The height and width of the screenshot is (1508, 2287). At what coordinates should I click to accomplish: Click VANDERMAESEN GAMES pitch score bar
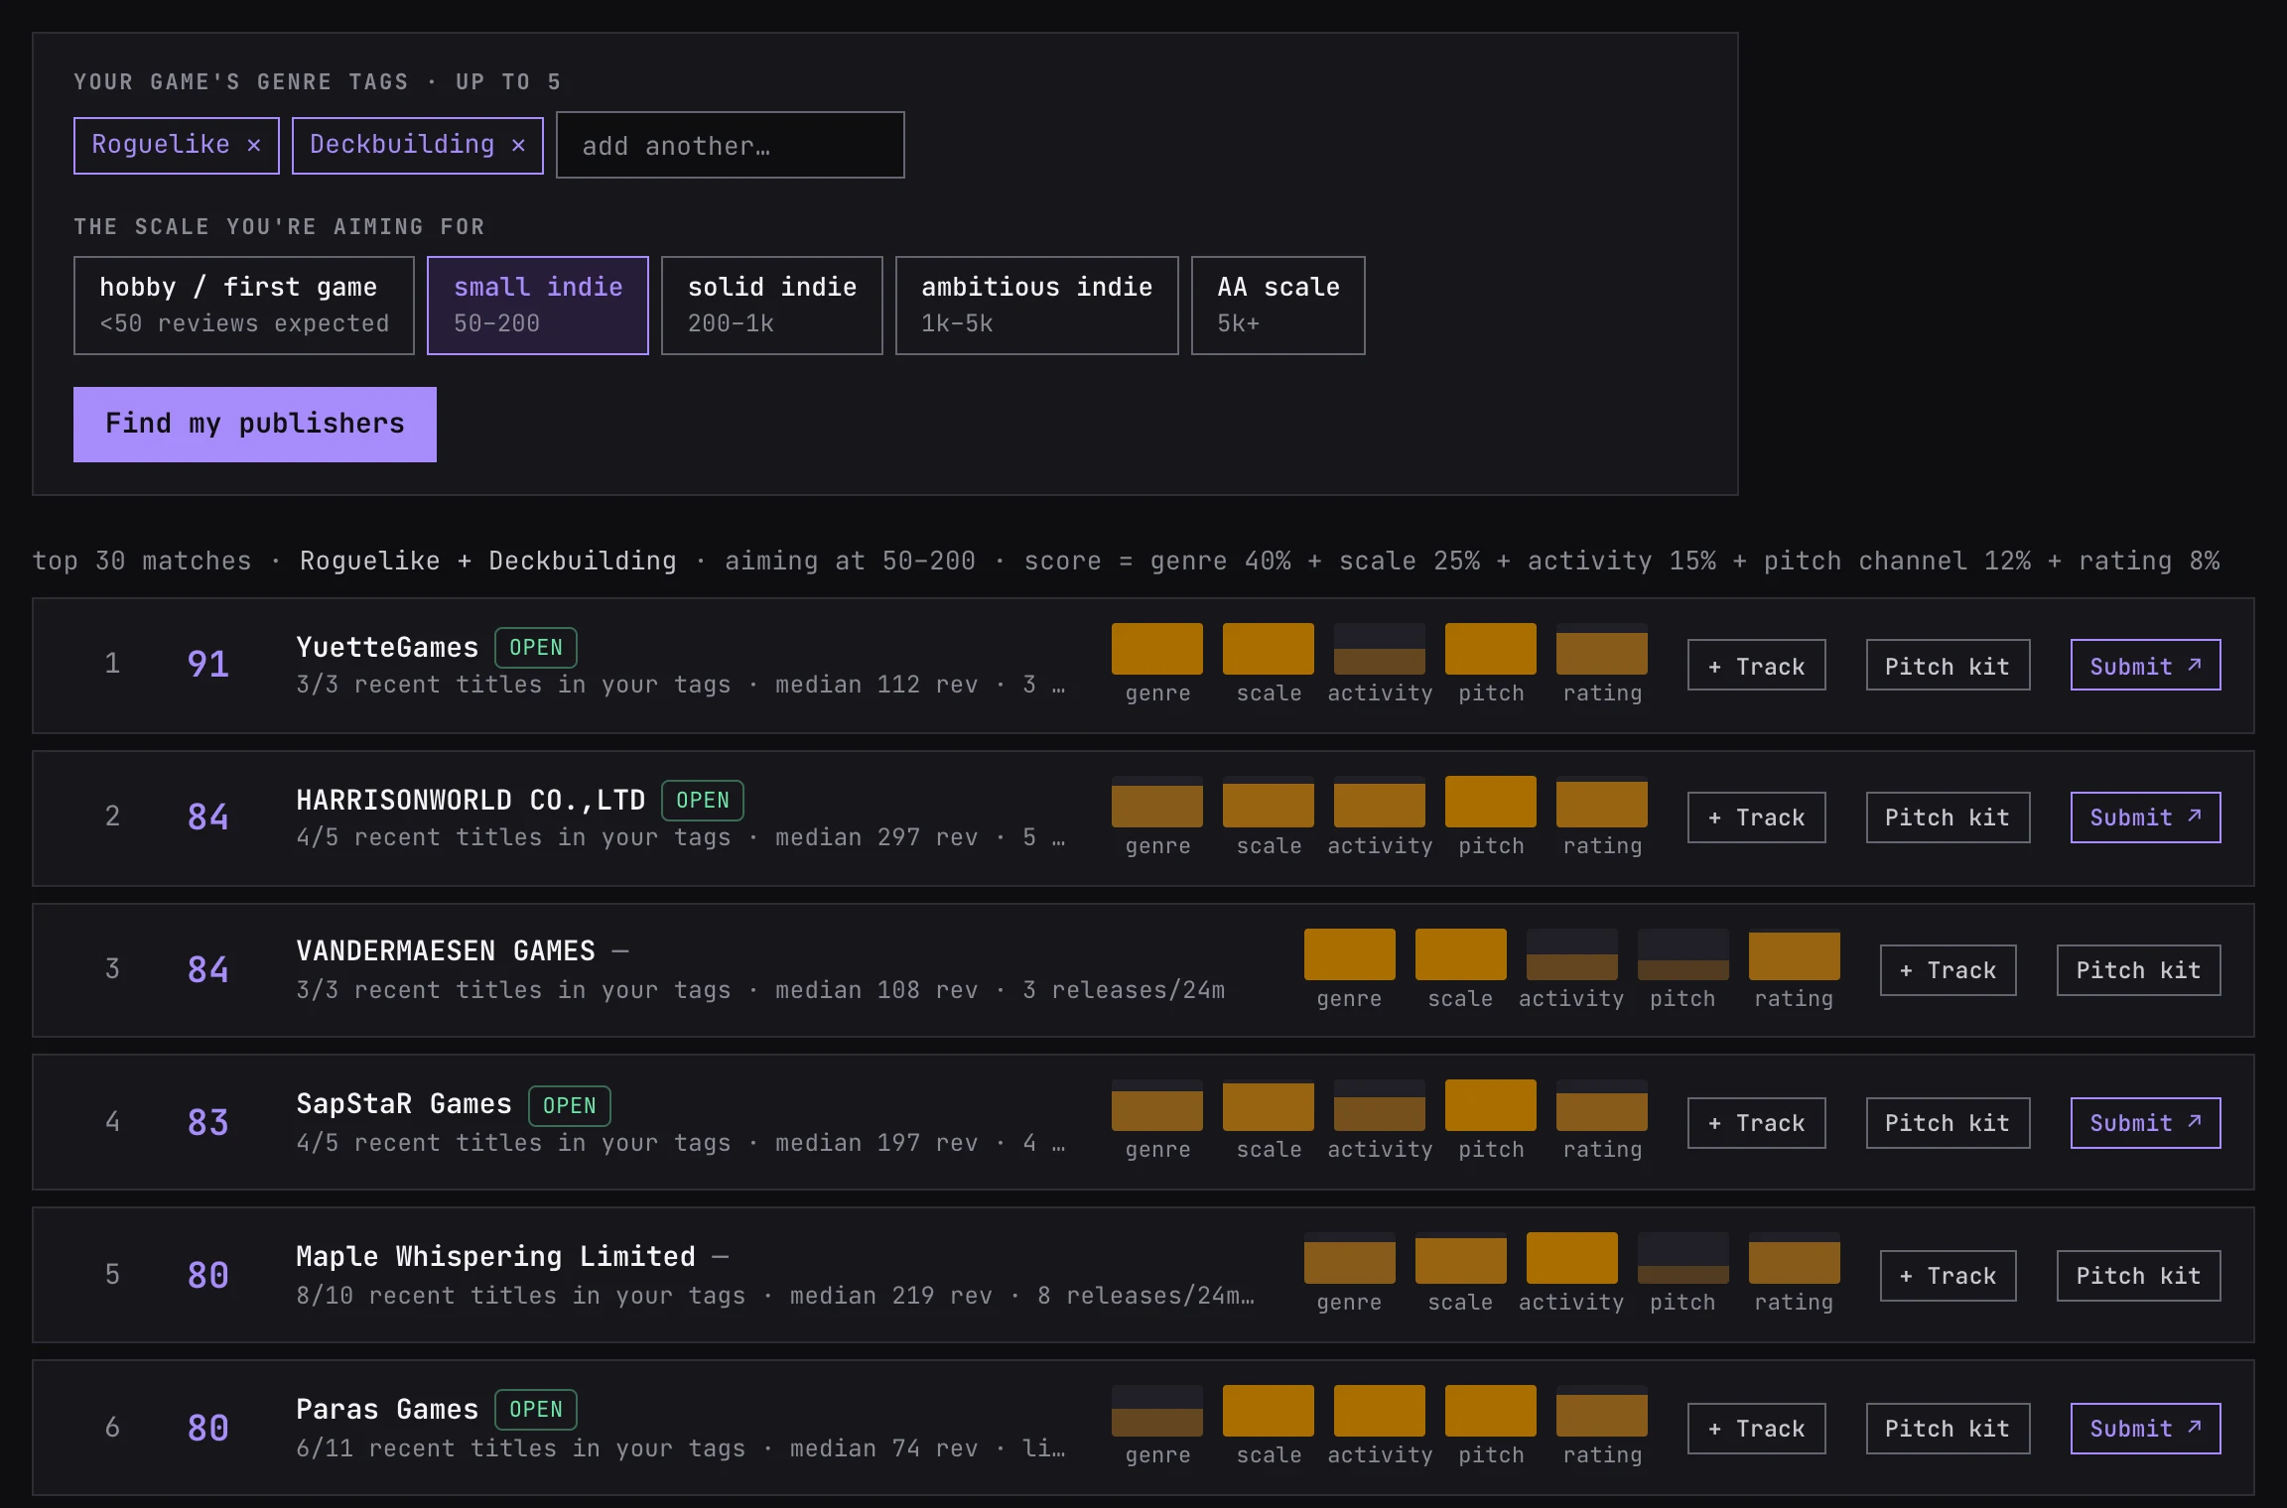pos(1683,954)
